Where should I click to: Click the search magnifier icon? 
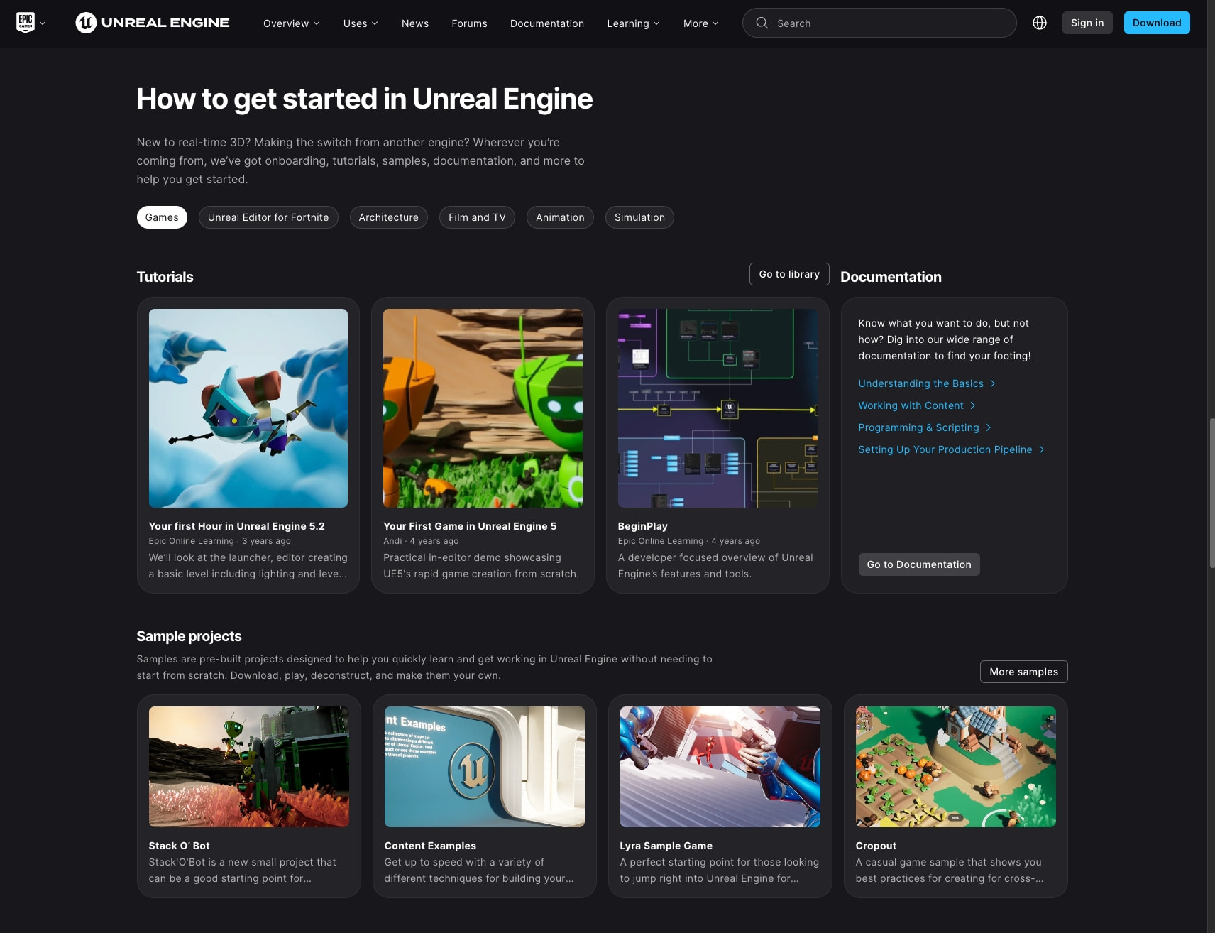[x=762, y=23]
